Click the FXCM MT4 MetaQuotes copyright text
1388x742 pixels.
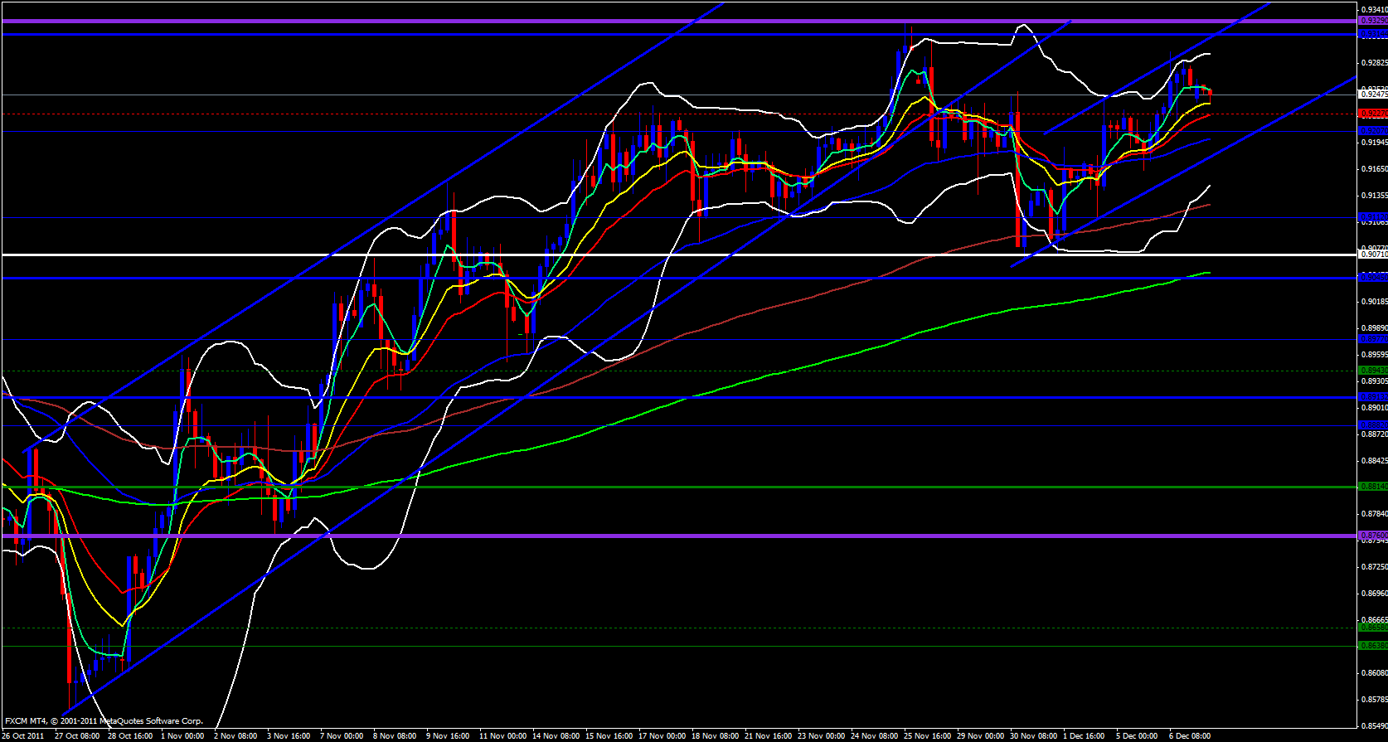click(x=104, y=721)
